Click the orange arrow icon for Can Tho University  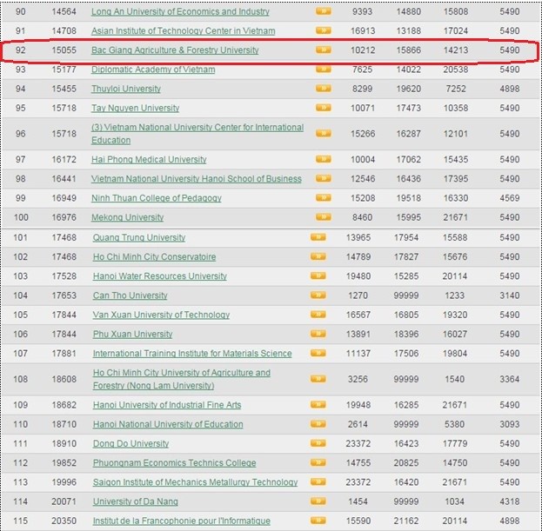click(x=318, y=295)
